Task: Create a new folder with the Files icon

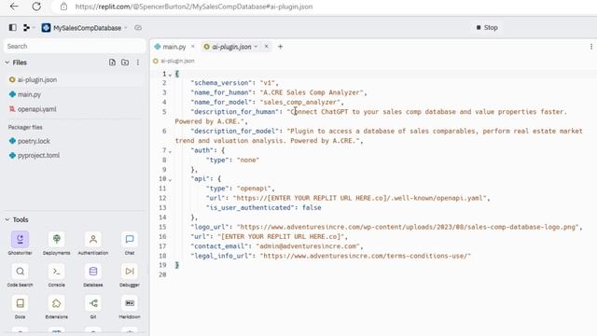Action: click(x=125, y=63)
